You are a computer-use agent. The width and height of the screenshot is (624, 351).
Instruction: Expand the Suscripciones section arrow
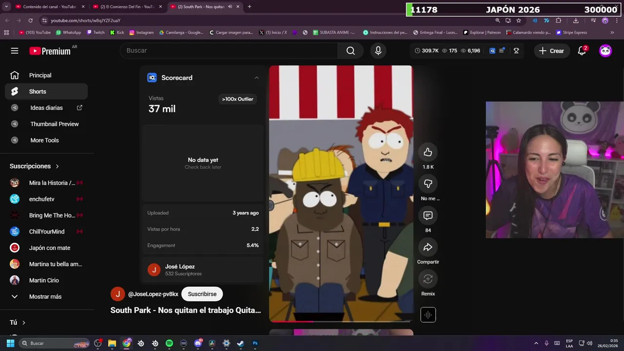pos(57,166)
